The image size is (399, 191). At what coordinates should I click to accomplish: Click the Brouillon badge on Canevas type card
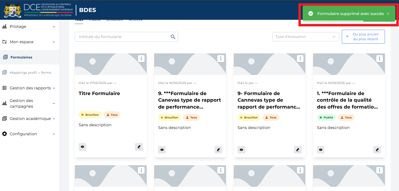pyautogui.click(x=169, y=118)
